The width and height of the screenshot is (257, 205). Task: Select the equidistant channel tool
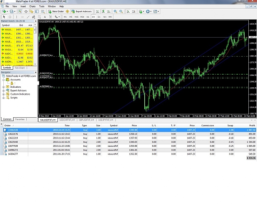tap(34, 17)
